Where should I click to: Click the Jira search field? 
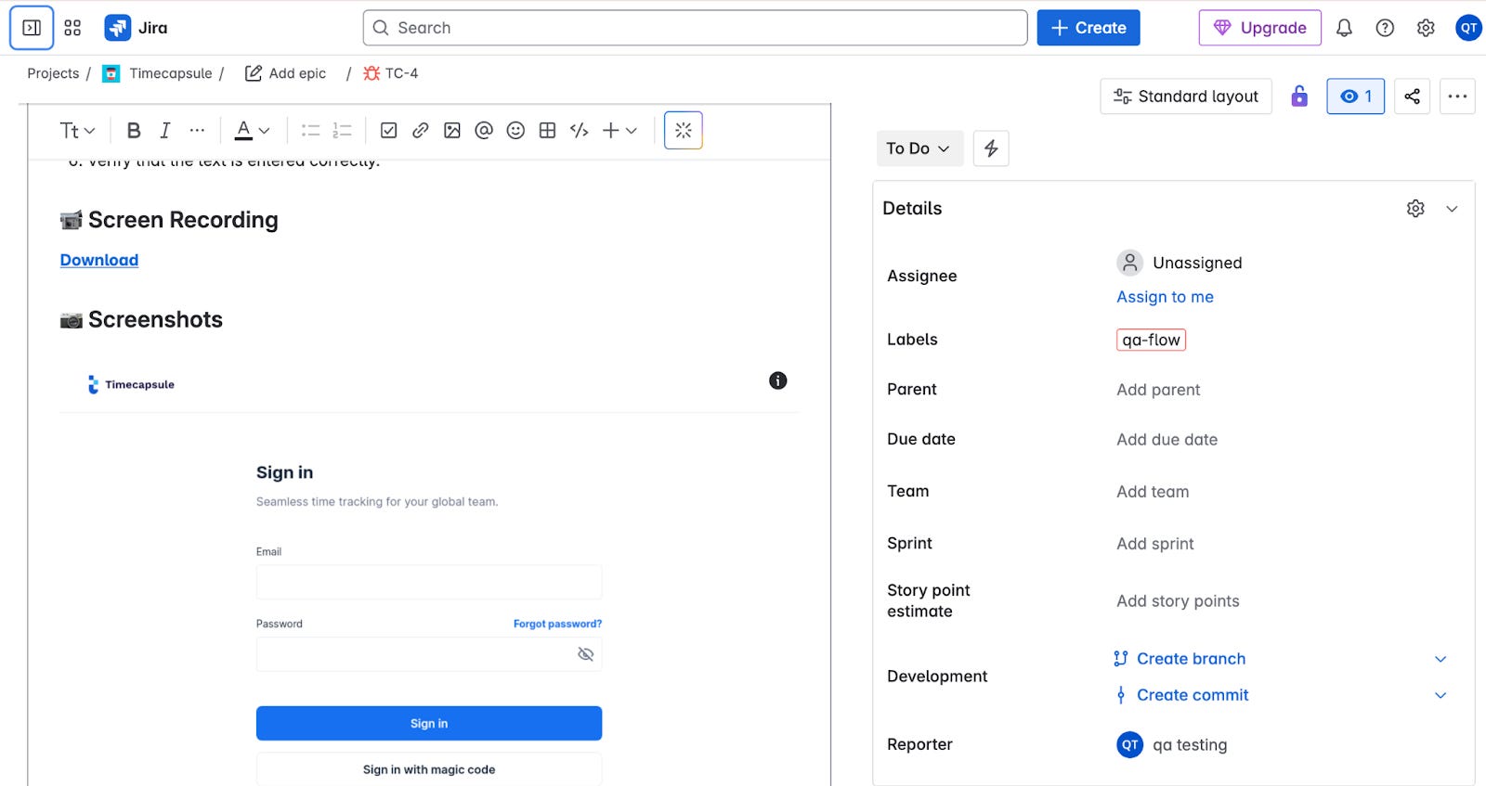click(x=695, y=28)
